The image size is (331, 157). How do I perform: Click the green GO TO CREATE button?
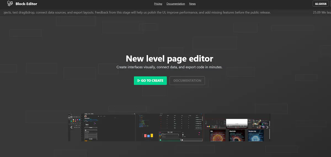click(150, 81)
